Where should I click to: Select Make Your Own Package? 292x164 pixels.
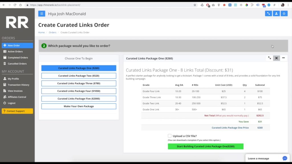79,106
